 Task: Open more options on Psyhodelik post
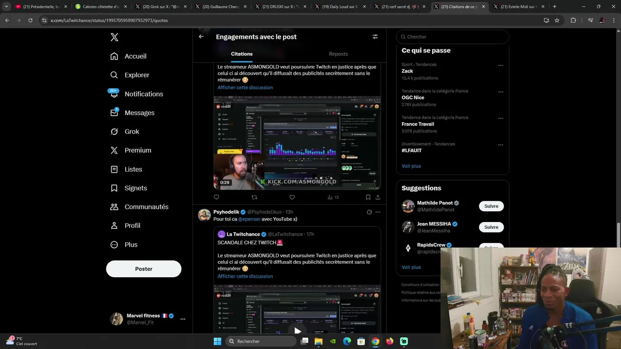[378, 212]
